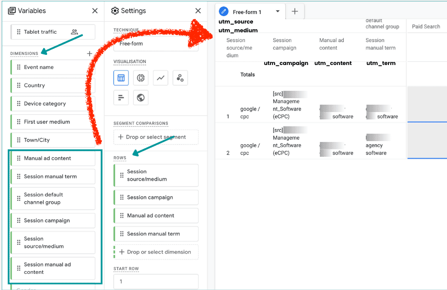The height and width of the screenshot is (290, 447).
Task: Open the Free-form 1 tab dropdown arrow
Action: pyautogui.click(x=278, y=12)
